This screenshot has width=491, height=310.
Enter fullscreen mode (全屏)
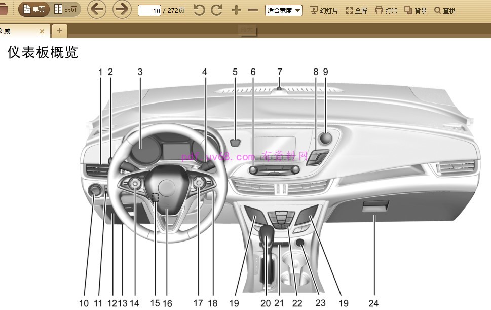356,10
